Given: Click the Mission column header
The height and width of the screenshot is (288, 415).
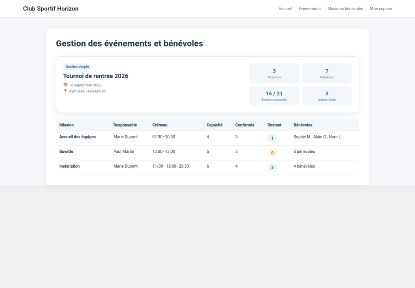Looking at the screenshot, I should (66, 125).
